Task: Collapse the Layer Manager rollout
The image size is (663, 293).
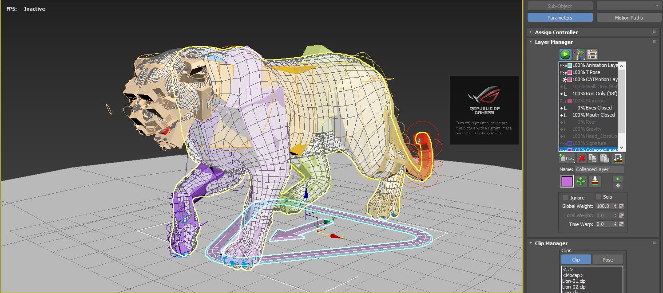Action: click(x=530, y=42)
